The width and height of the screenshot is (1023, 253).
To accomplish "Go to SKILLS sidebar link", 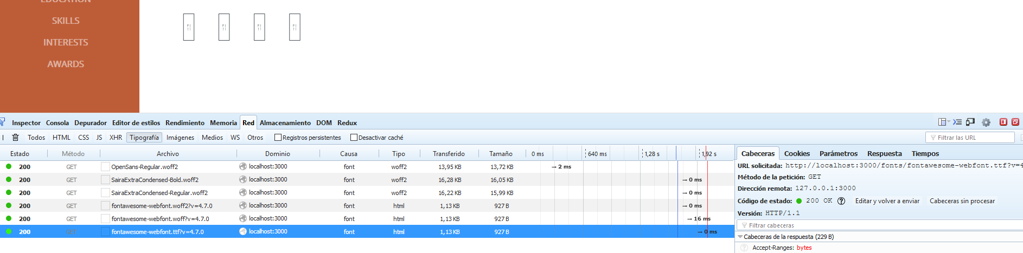I will point(66,21).
